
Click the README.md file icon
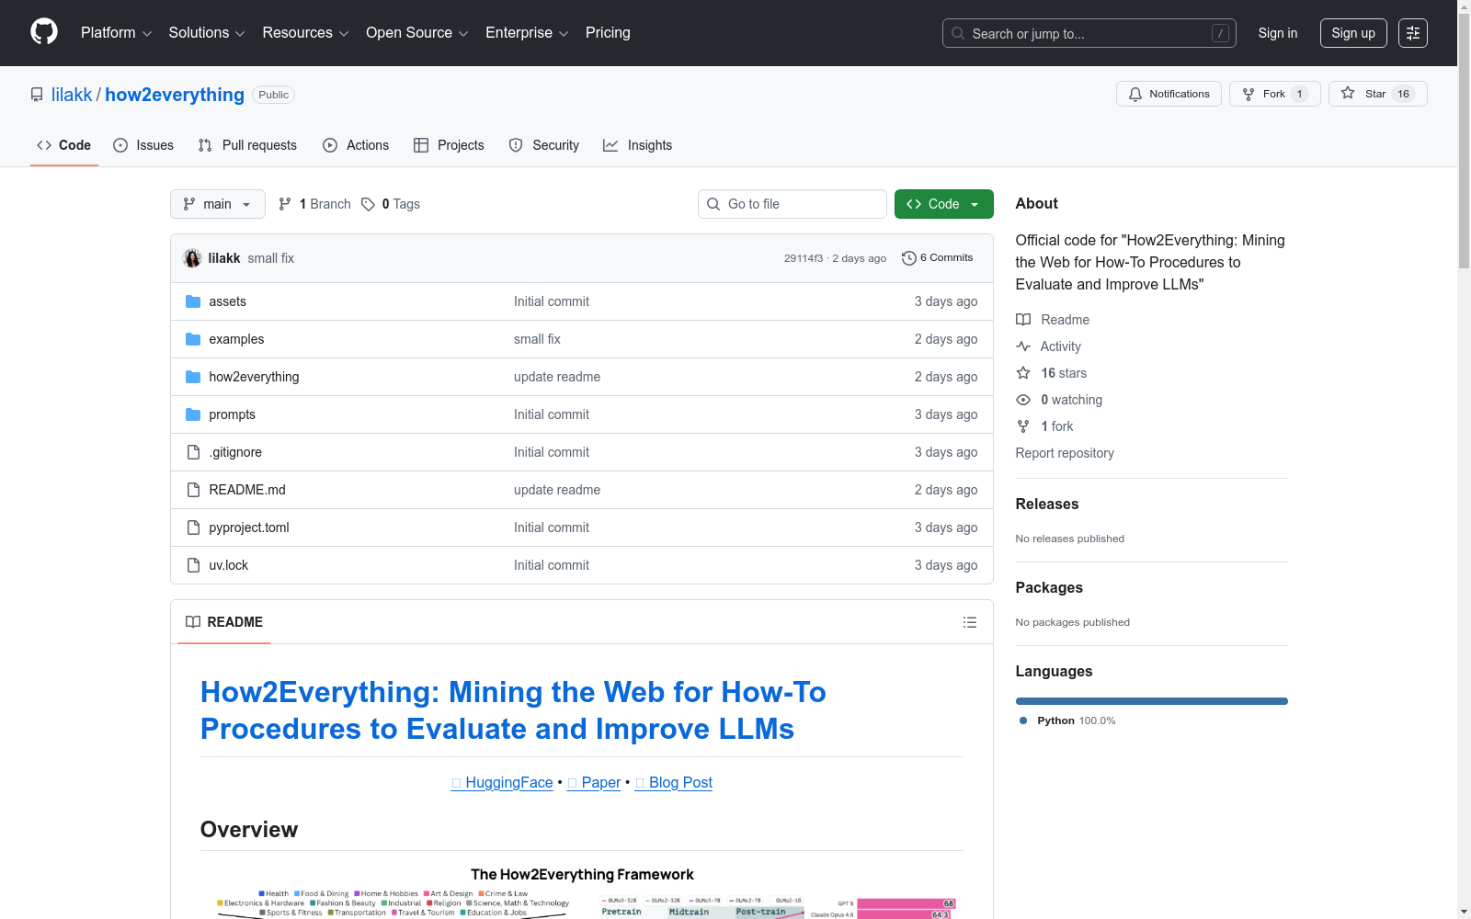(193, 490)
